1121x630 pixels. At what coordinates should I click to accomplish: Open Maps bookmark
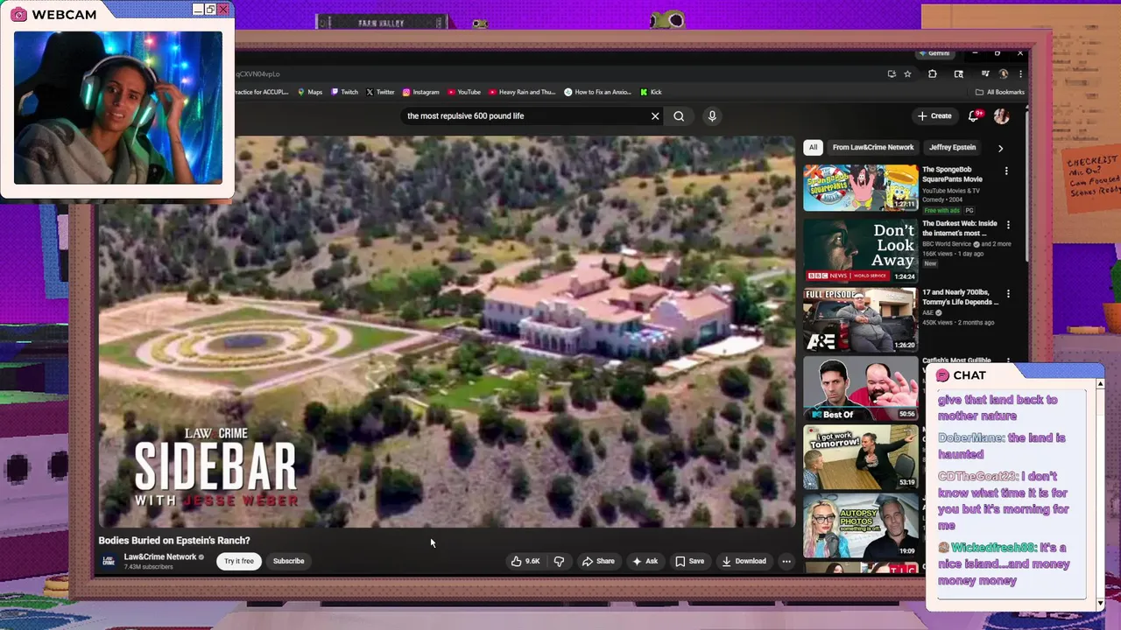click(310, 92)
